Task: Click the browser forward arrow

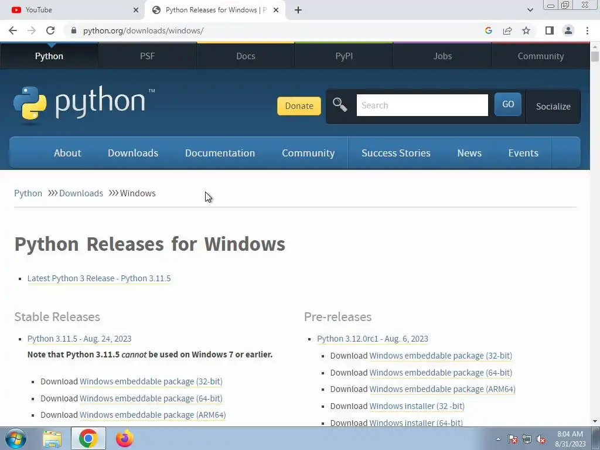Action: (x=32, y=30)
